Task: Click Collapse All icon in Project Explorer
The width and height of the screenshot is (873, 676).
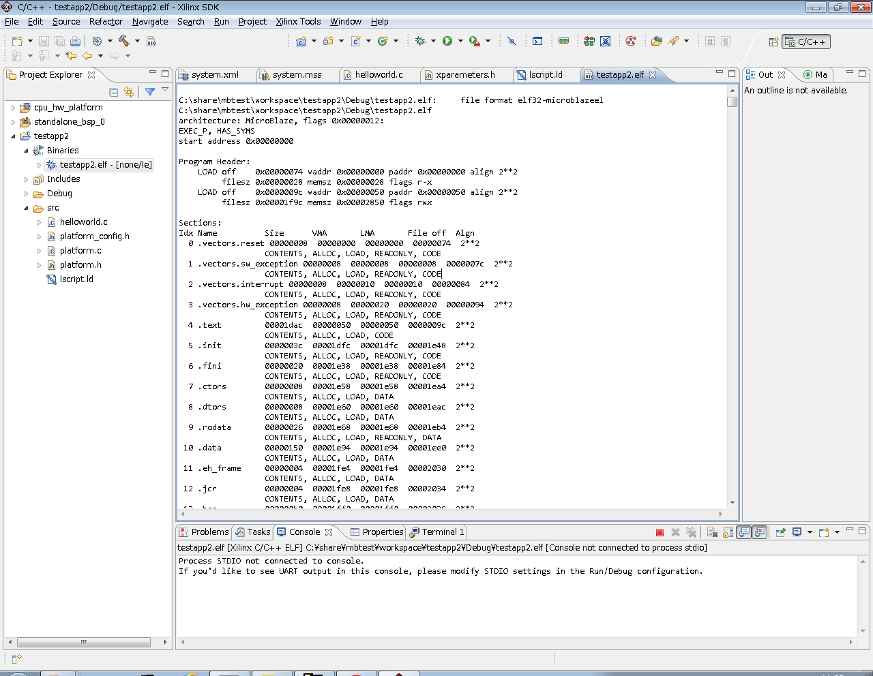Action: pyautogui.click(x=114, y=92)
